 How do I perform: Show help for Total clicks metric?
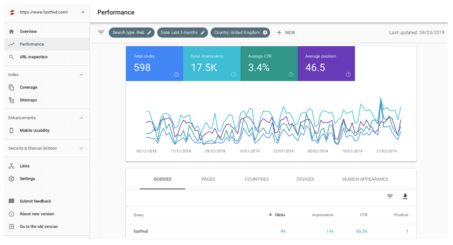[x=176, y=75]
